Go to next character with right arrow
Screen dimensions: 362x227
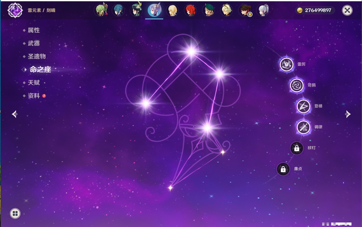click(x=347, y=114)
